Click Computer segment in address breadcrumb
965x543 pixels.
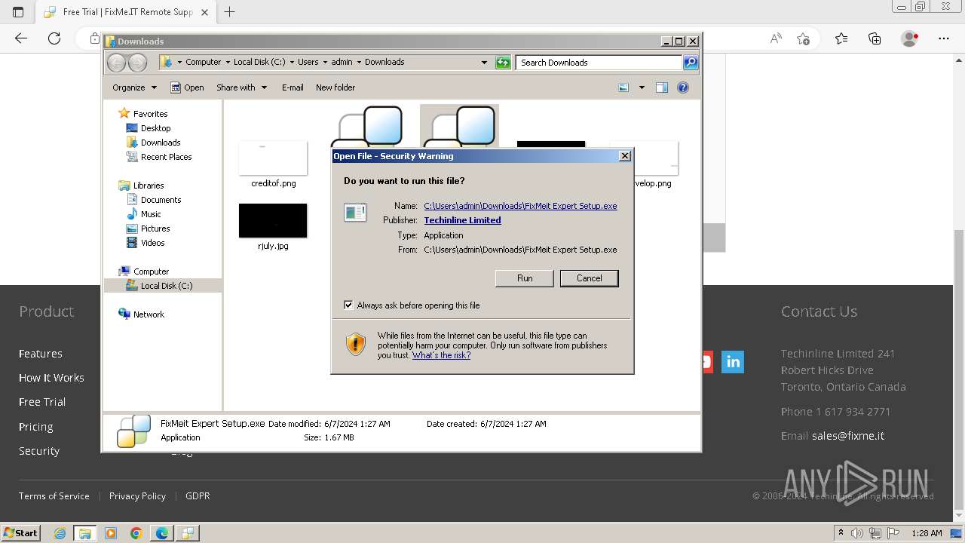[x=204, y=62]
